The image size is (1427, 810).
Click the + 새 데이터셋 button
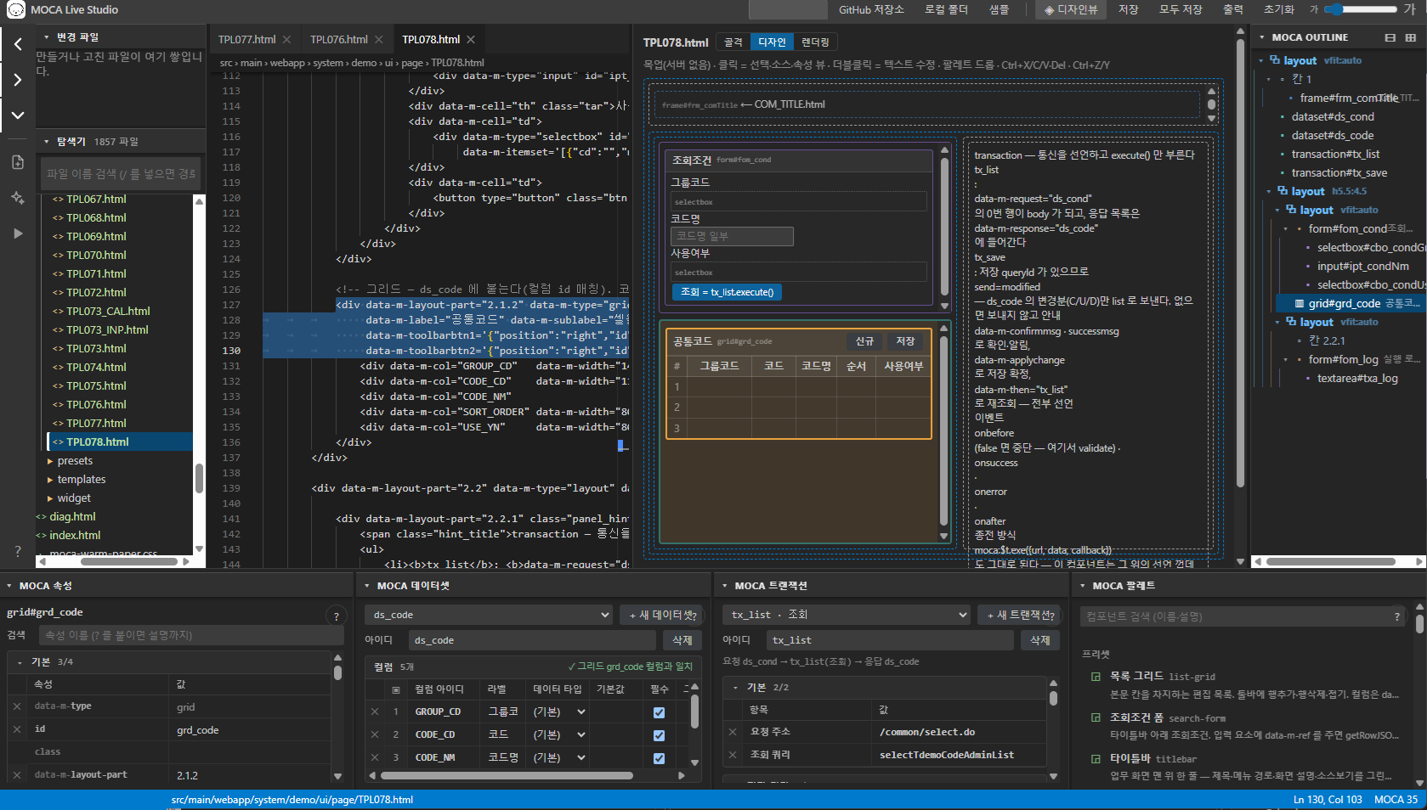coord(663,615)
